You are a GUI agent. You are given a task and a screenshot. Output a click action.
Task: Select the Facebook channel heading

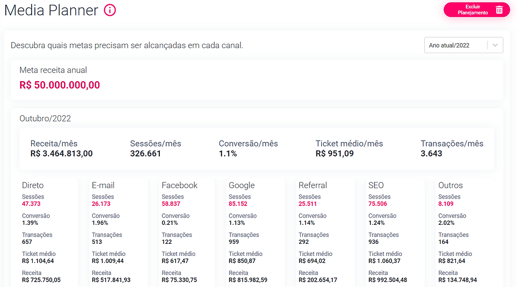[179, 185]
